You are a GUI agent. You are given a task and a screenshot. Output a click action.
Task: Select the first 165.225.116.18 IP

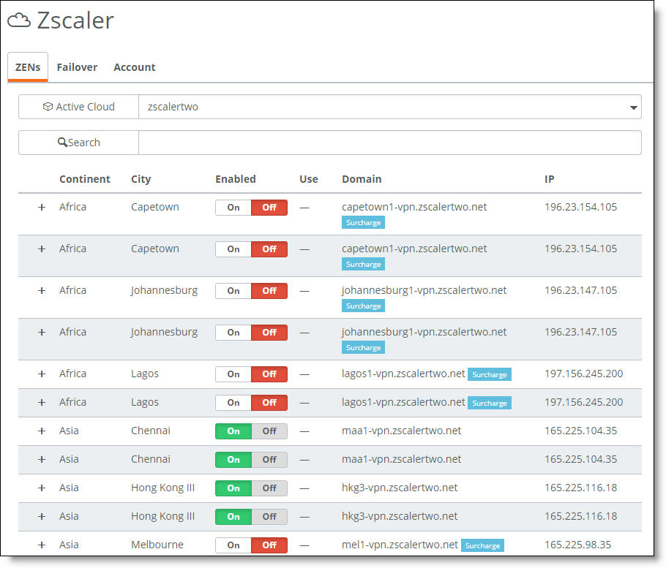(x=580, y=488)
